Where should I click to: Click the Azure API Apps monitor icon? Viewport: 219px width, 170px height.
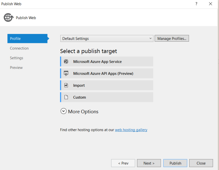(66, 73)
